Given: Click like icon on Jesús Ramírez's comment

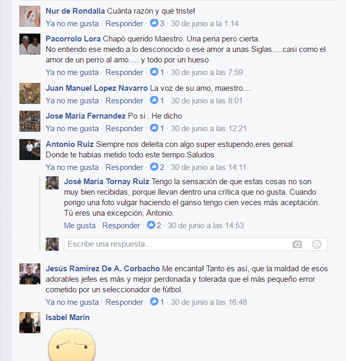Looking at the screenshot, I should coord(154,302).
